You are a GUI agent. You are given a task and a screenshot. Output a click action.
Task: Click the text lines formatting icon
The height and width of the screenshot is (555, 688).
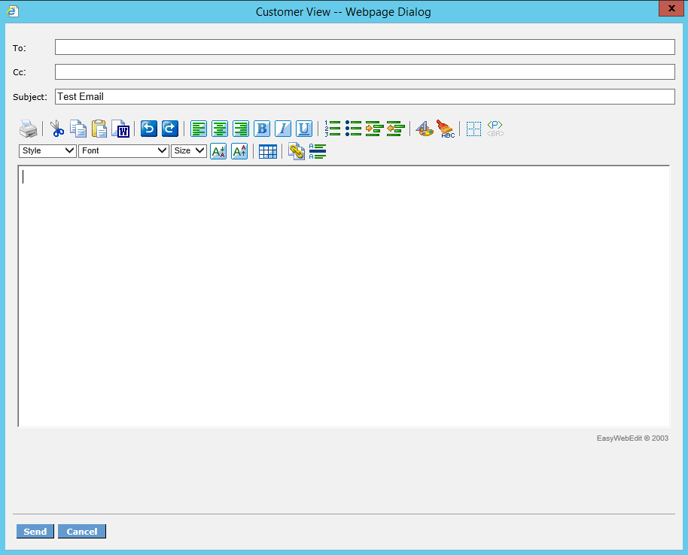click(318, 151)
